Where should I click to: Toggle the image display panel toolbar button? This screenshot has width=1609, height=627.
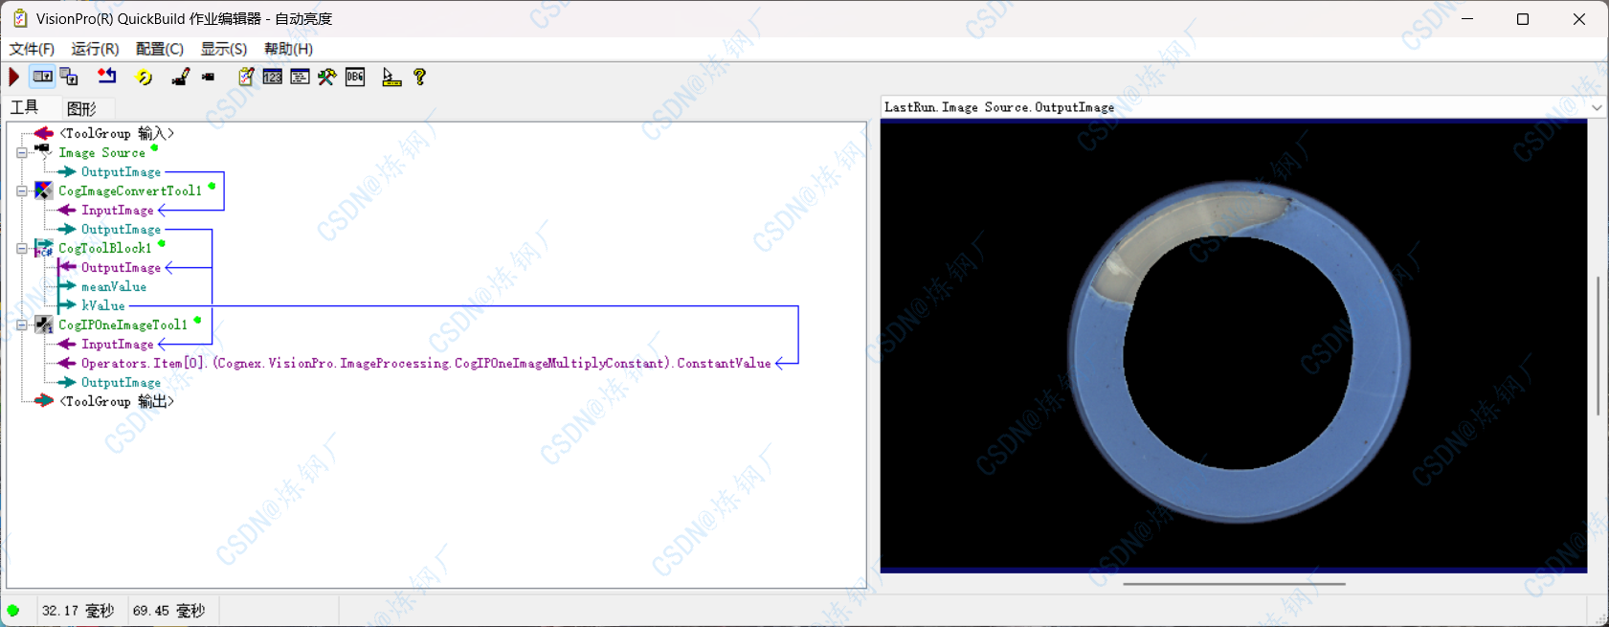pos(43,77)
